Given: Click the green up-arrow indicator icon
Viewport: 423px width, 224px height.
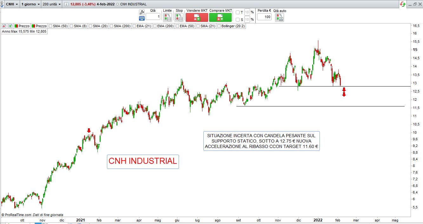Looking at the screenshot, I should [x=10, y=26].
